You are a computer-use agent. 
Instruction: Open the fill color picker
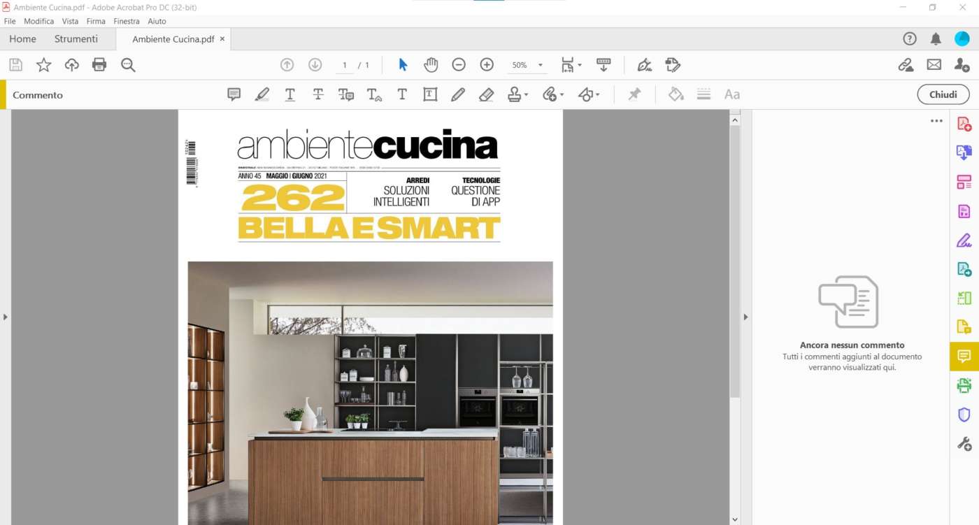676,94
